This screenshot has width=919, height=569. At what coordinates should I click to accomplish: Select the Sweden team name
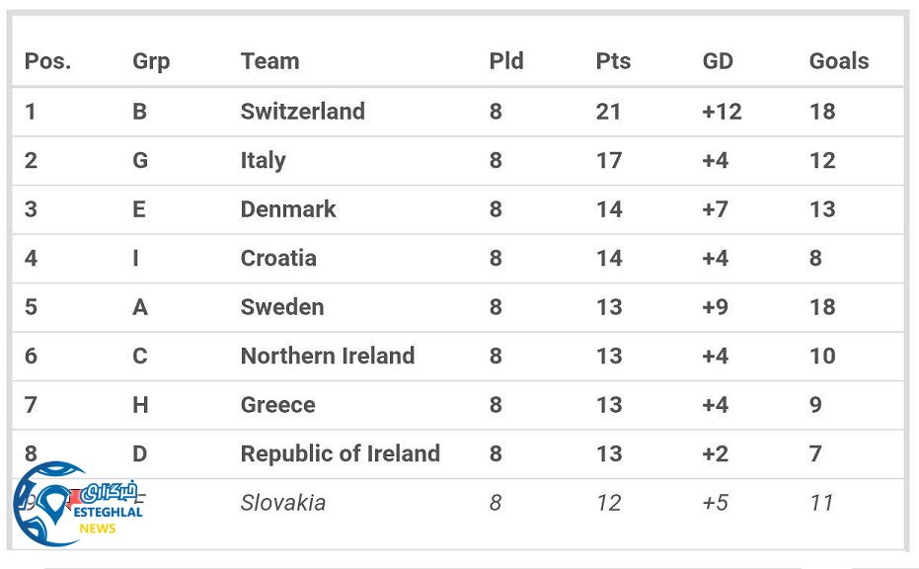point(281,307)
